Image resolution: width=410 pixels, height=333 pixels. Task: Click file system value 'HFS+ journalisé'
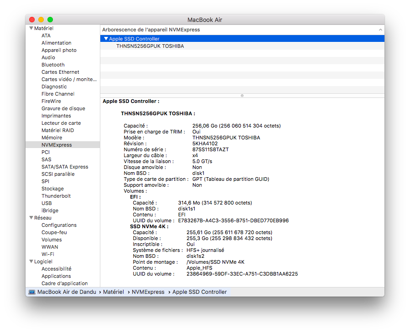(205, 250)
